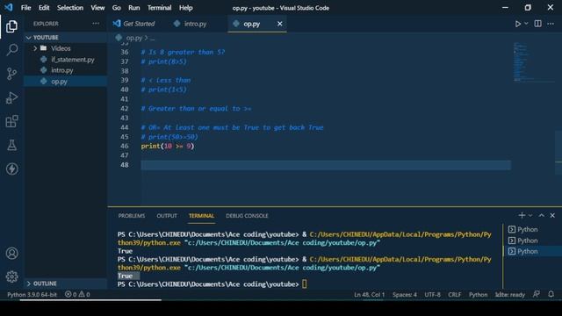Open the Go menu
The height and width of the screenshot is (316, 562).
click(117, 8)
